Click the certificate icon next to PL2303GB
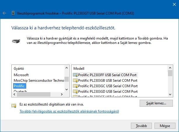The width and height of the screenshot is (179, 132). (75, 81)
